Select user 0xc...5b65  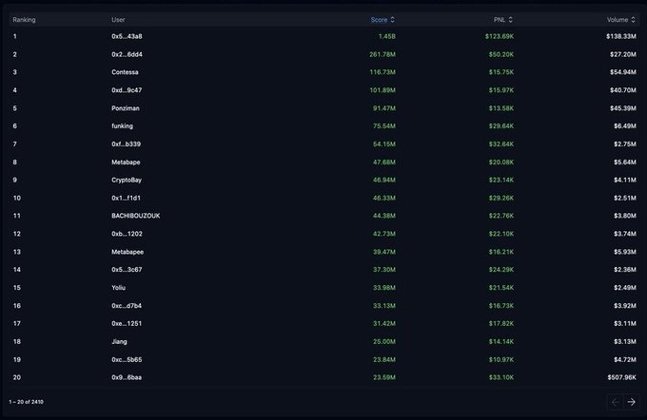point(127,360)
